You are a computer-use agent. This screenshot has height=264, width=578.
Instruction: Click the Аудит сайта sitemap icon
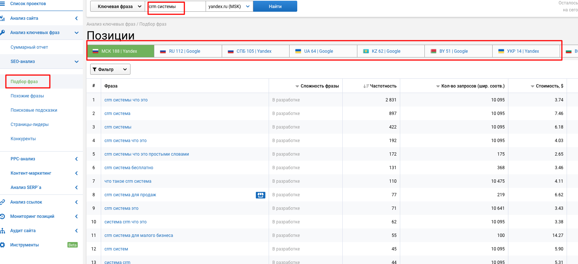coord(3,231)
